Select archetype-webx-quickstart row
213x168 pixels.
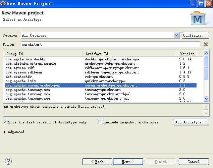click(101, 64)
